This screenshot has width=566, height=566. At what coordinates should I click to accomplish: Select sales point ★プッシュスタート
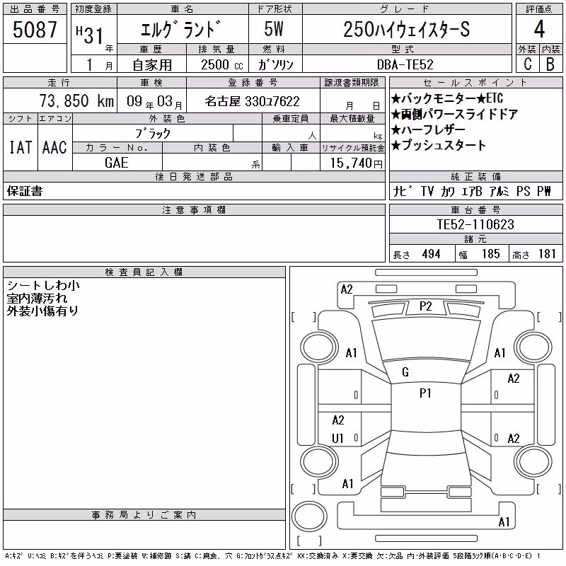coord(439,145)
